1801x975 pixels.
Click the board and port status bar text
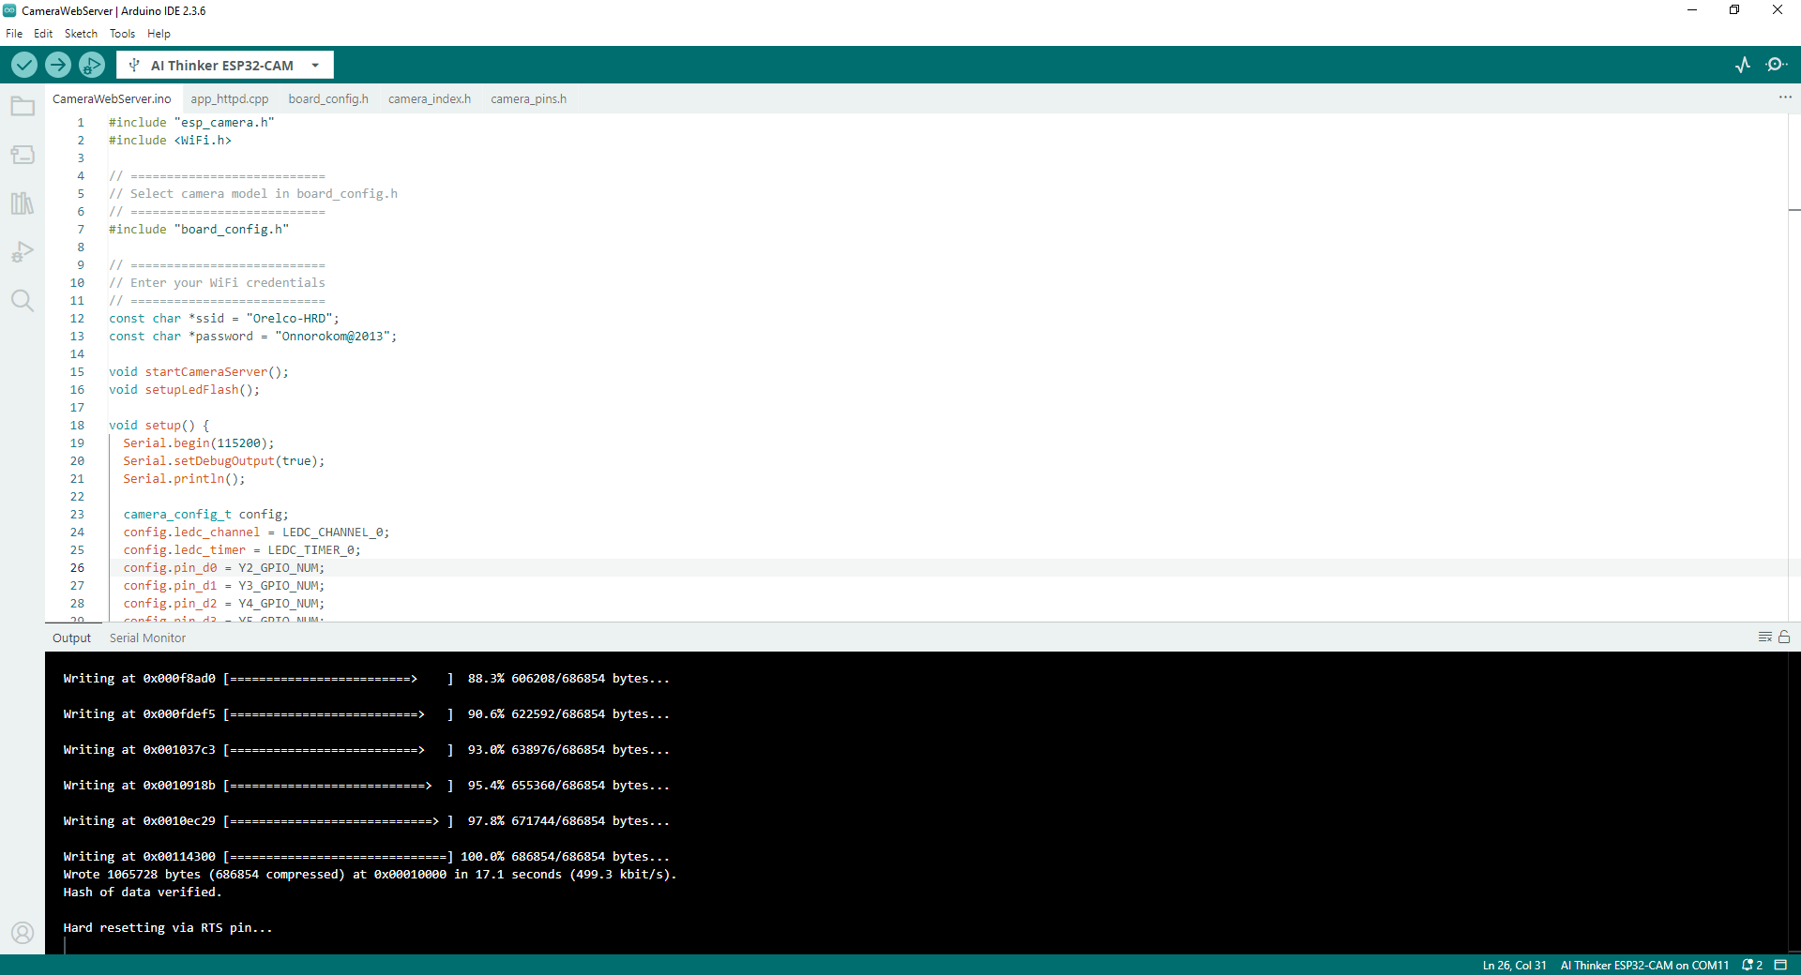(1643, 965)
